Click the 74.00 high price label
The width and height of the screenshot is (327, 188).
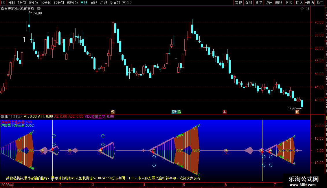pos(37,13)
